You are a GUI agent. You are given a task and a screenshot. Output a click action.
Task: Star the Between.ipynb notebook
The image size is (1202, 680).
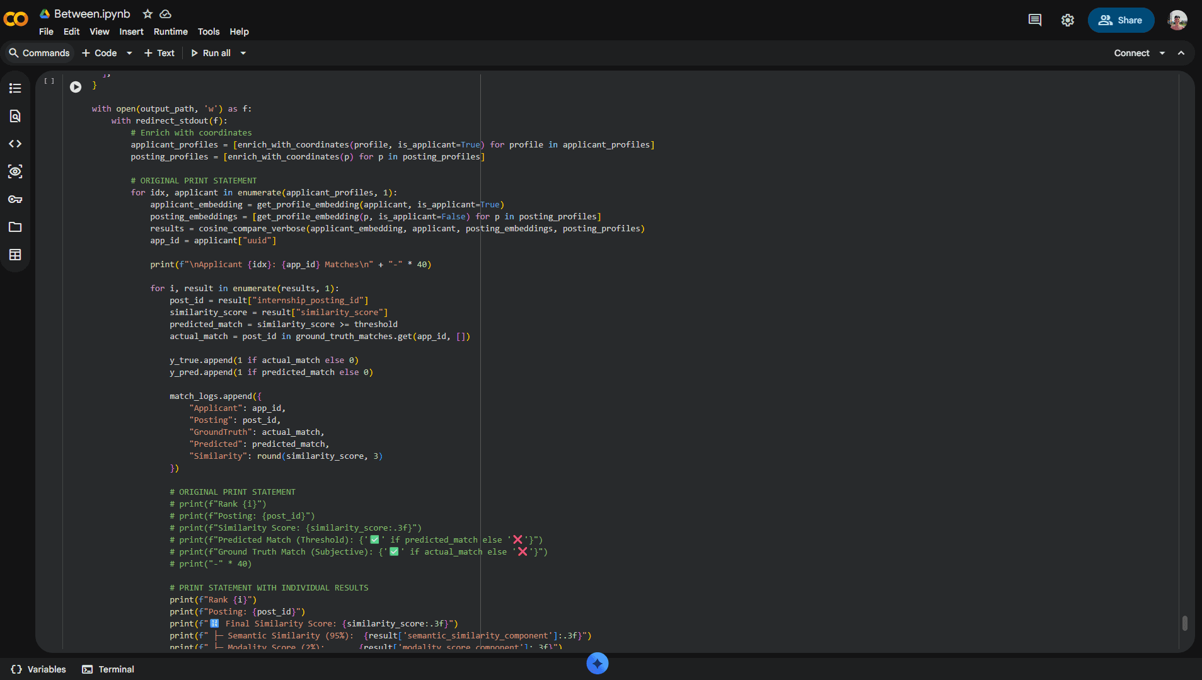pos(147,14)
